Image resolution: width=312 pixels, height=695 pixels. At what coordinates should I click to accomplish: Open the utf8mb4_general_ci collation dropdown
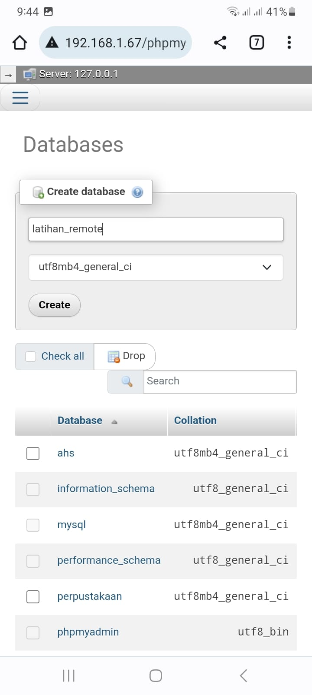pyautogui.click(x=156, y=267)
